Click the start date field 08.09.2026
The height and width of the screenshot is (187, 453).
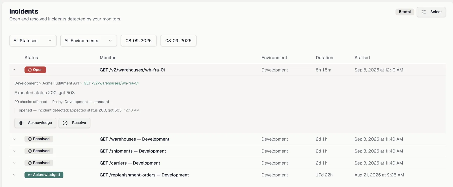pos(139,41)
